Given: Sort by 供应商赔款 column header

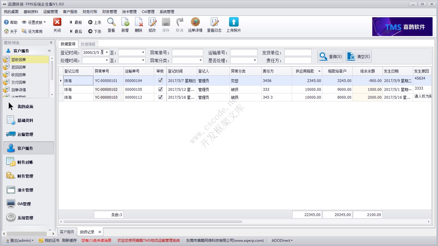Looking at the screenshot, I should (307, 71).
